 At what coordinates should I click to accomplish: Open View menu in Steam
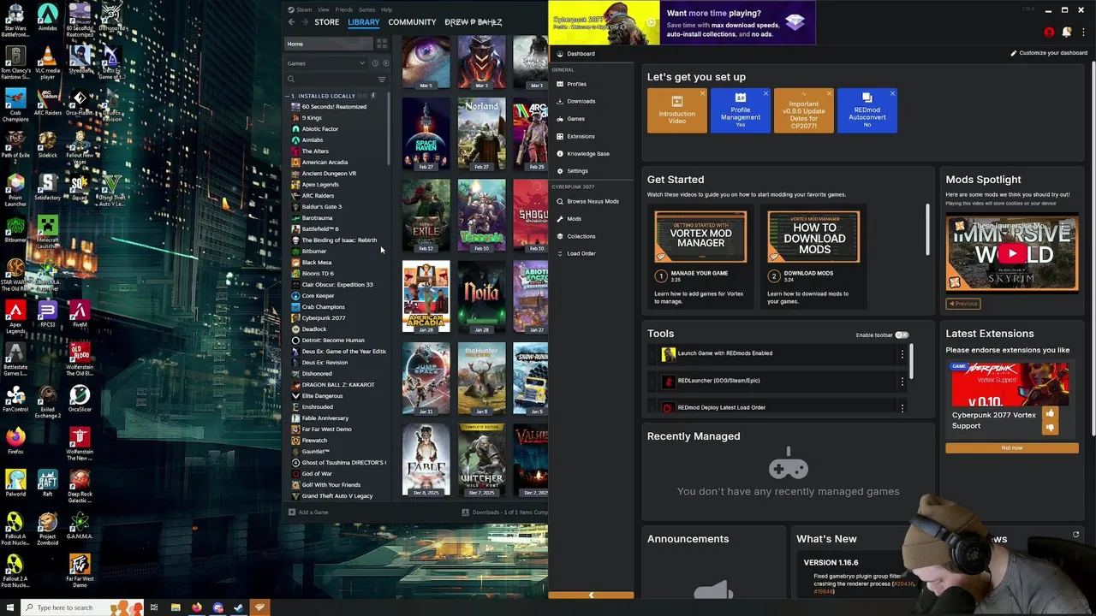click(x=324, y=9)
